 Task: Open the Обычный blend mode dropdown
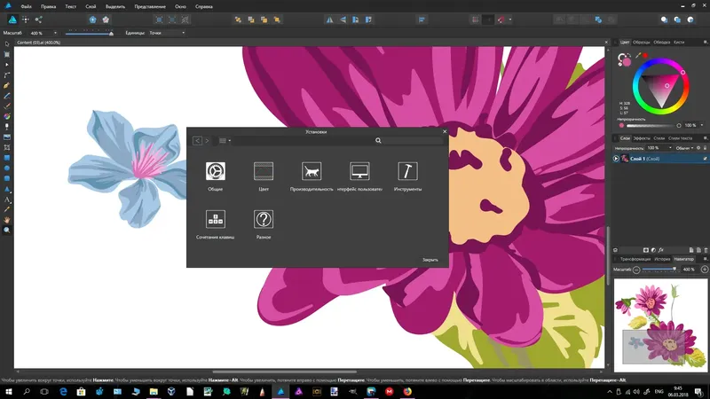tap(684, 148)
